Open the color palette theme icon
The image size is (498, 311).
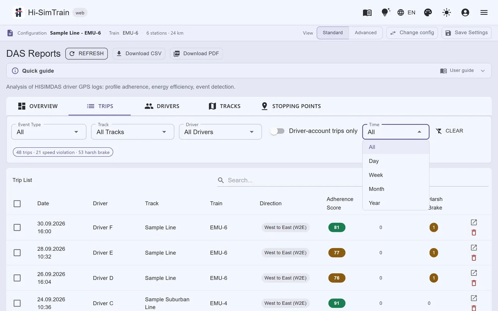(428, 12)
